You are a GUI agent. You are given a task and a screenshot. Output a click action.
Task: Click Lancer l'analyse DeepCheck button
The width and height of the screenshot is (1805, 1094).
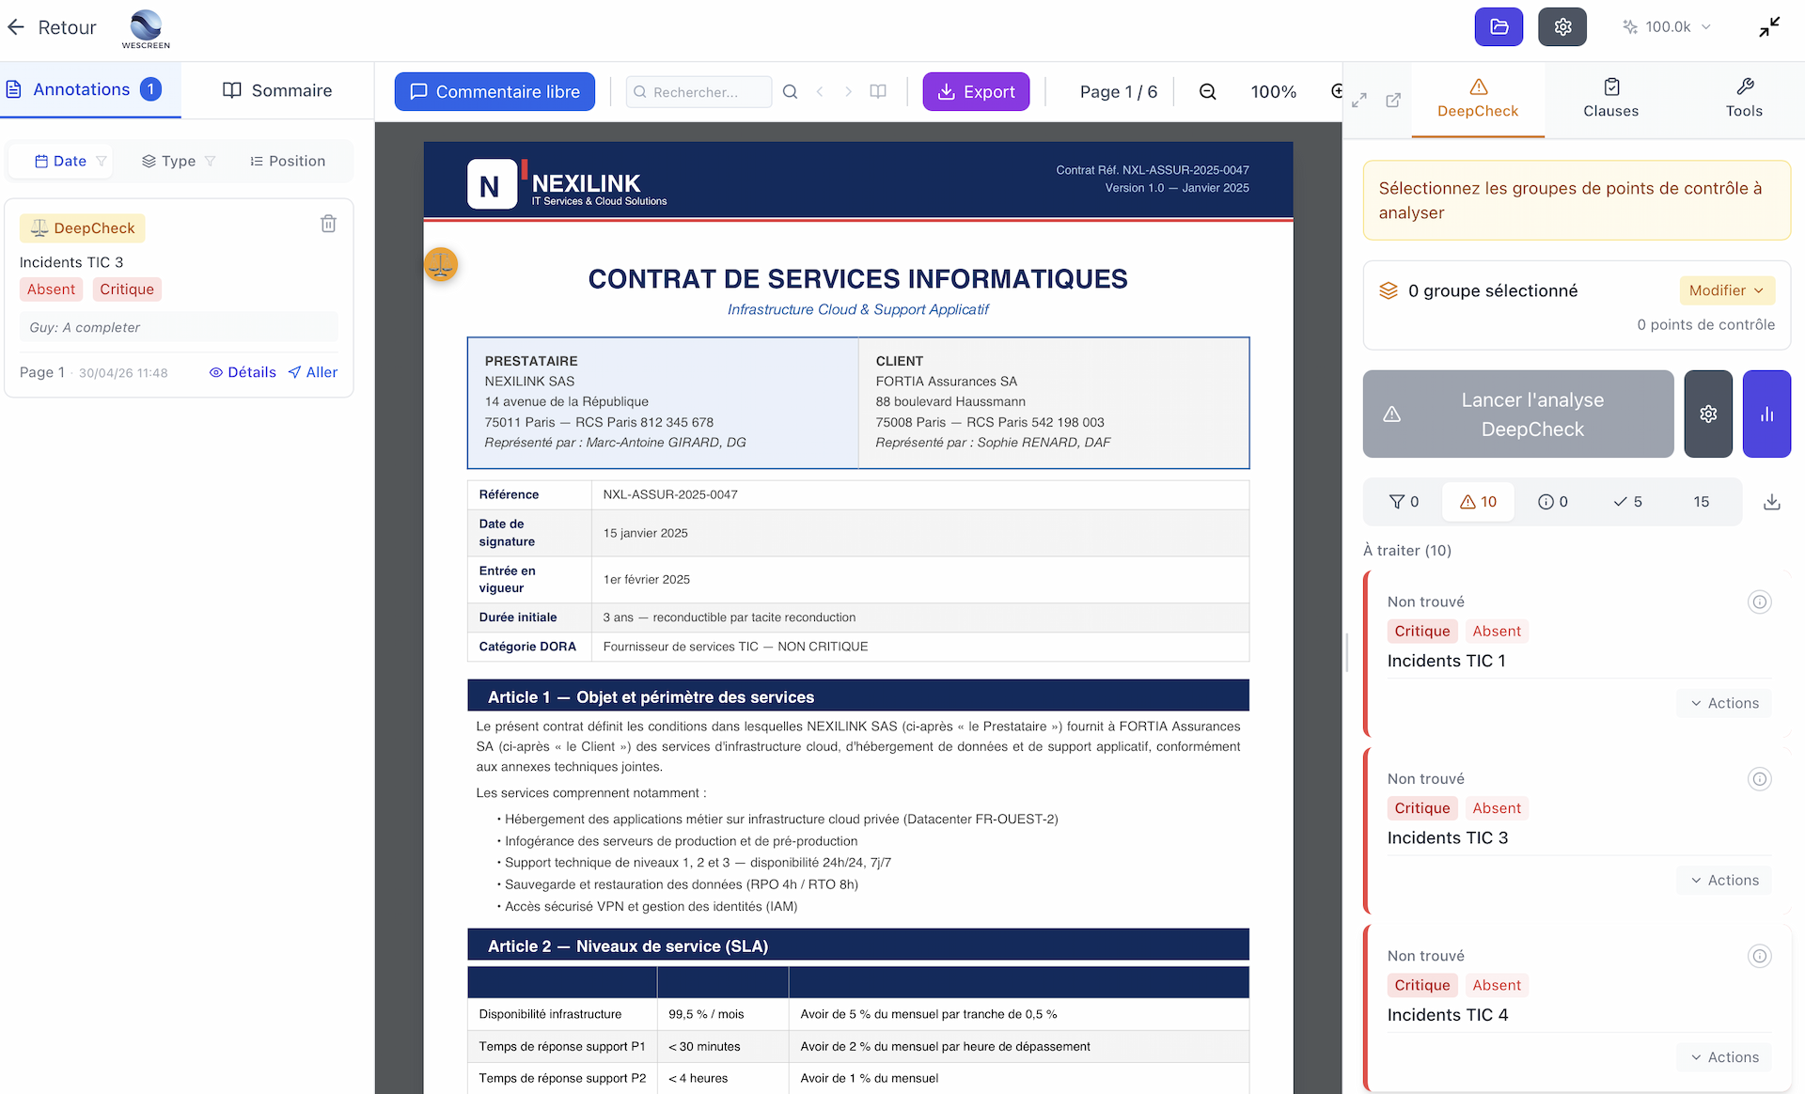tap(1518, 414)
